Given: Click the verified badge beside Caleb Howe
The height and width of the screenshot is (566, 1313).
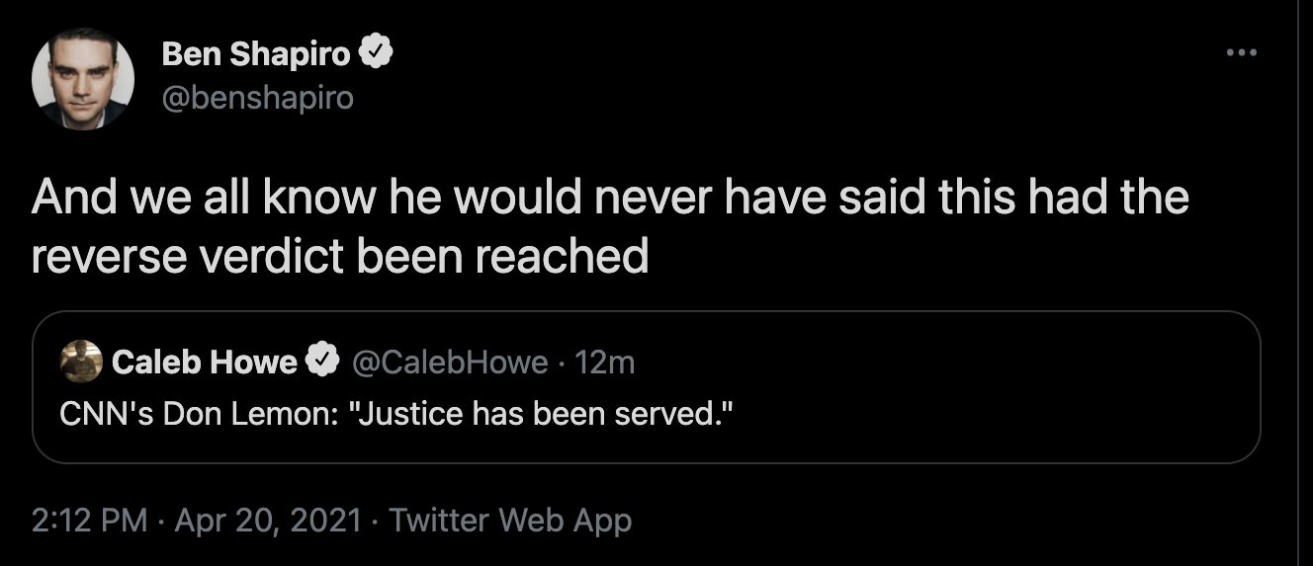Looking at the screenshot, I should click(x=321, y=363).
